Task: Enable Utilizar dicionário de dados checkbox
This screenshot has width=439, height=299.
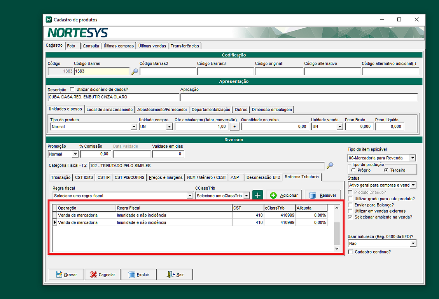Action: pyautogui.click(x=72, y=89)
